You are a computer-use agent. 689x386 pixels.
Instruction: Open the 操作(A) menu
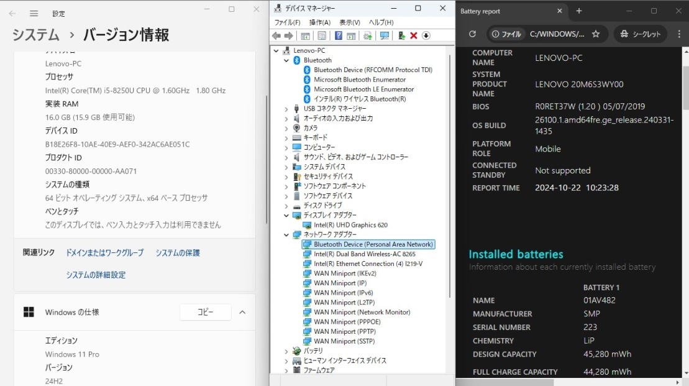320,22
